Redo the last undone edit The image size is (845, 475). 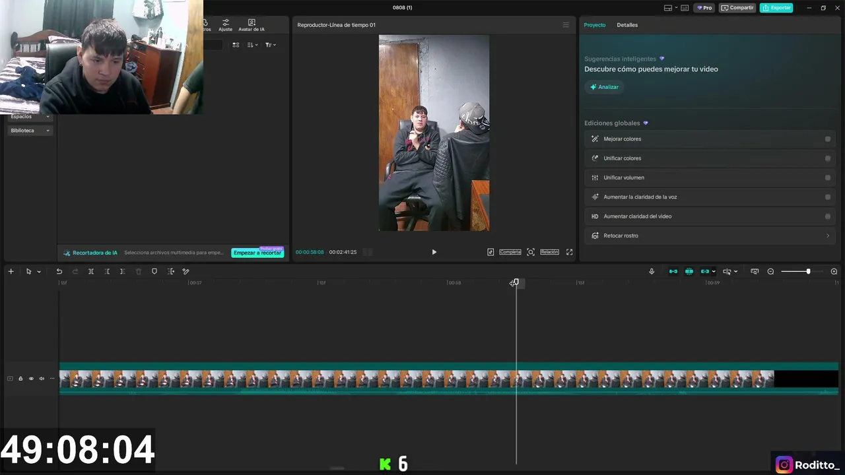75,271
